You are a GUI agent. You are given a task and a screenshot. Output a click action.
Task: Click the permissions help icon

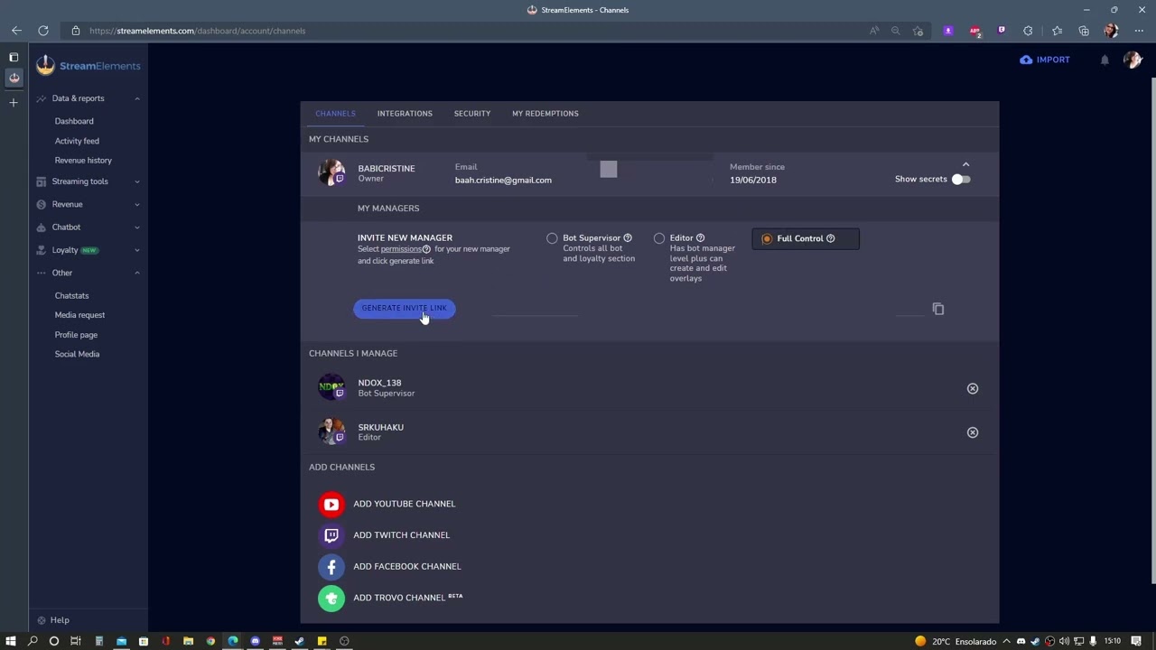click(426, 249)
